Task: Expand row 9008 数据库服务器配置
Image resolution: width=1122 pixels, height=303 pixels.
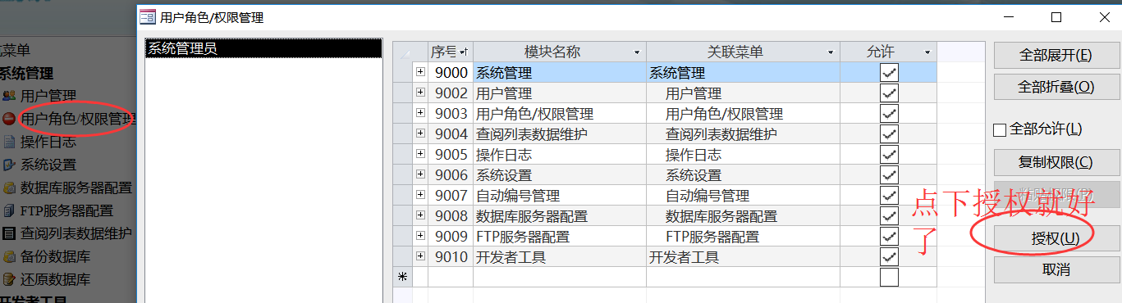Action: (x=420, y=215)
